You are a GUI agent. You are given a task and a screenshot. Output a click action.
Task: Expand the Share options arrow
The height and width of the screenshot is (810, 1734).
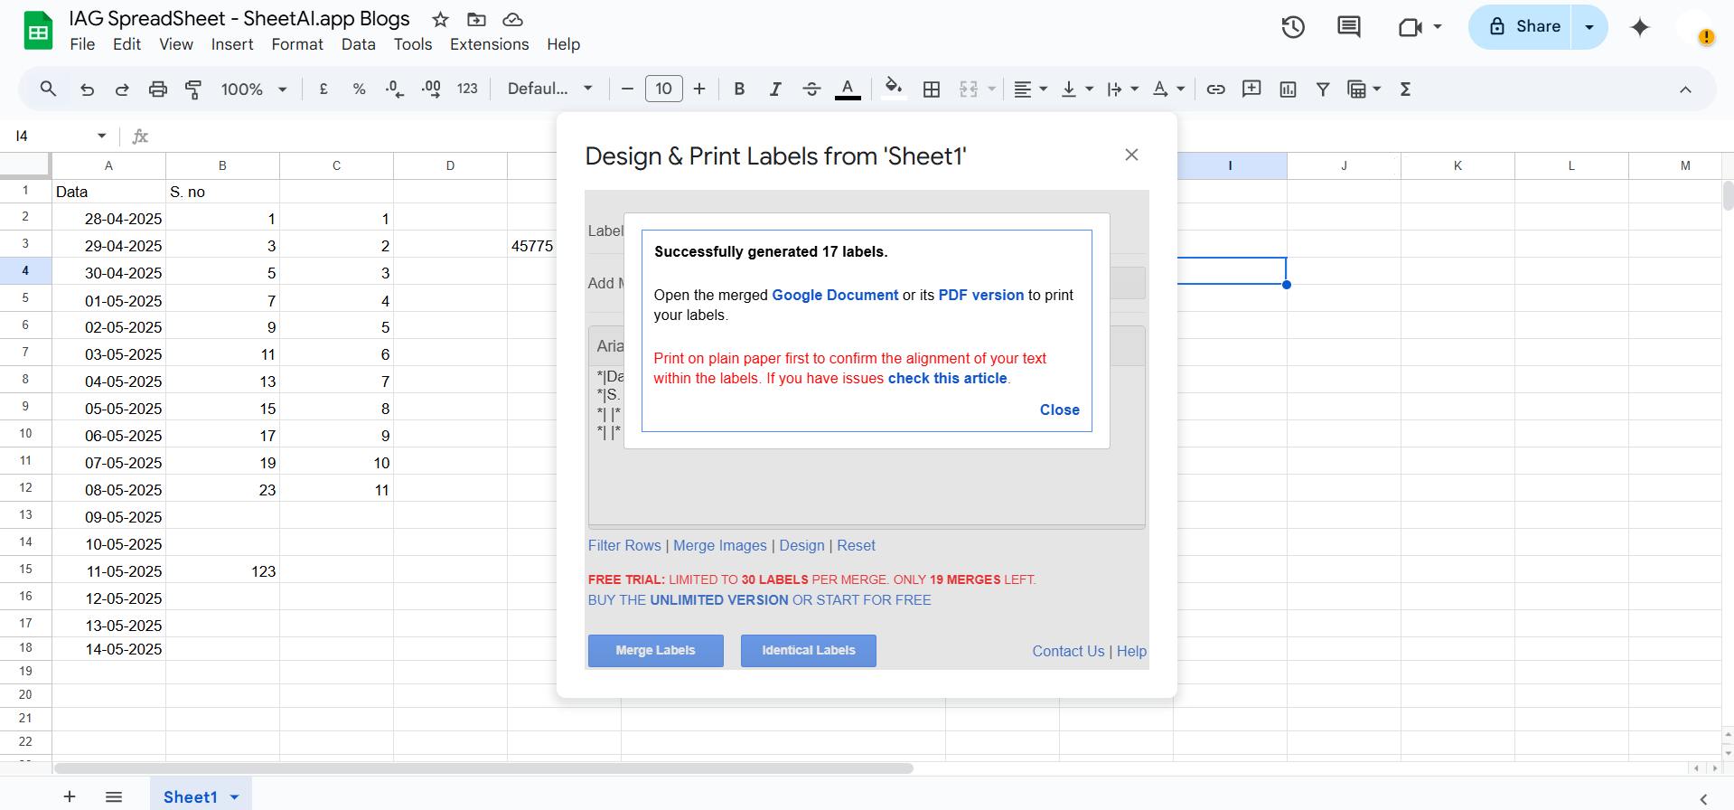click(1589, 27)
